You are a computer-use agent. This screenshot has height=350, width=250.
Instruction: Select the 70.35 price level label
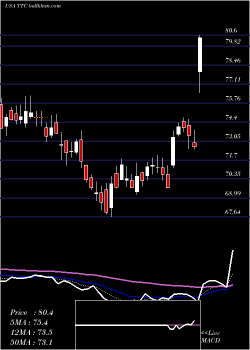point(233,174)
